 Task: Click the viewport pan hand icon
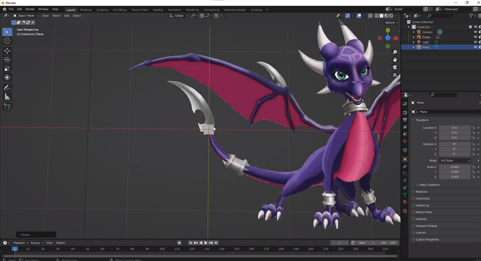tap(395, 59)
